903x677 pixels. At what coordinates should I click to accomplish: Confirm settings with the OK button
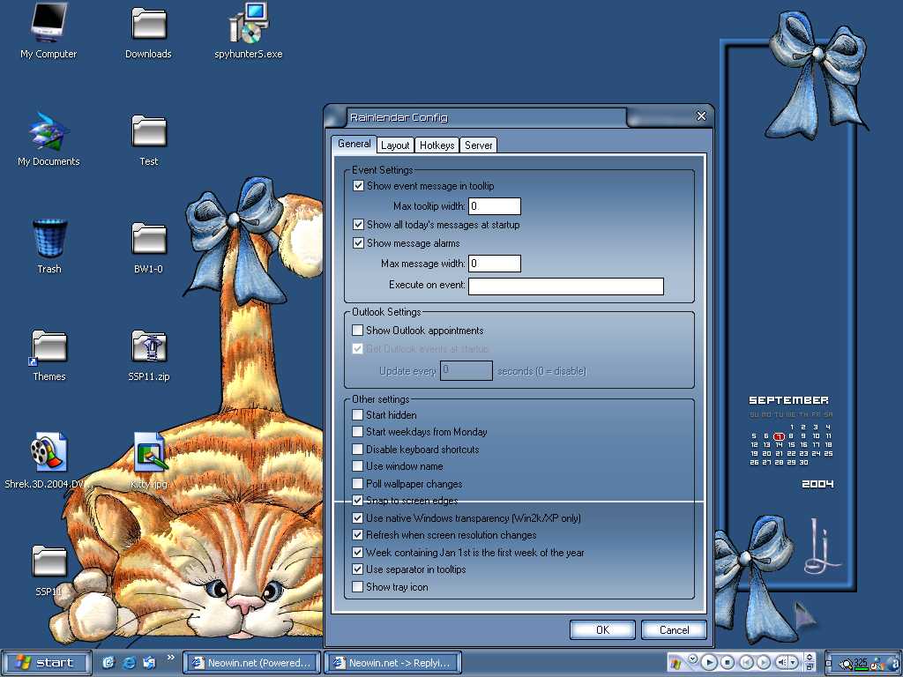602,629
